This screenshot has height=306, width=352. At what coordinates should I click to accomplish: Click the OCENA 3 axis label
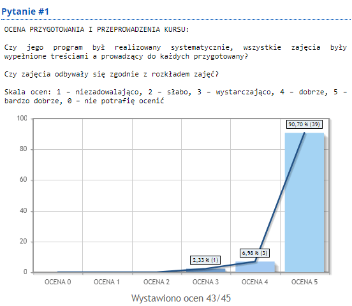coord(205,282)
